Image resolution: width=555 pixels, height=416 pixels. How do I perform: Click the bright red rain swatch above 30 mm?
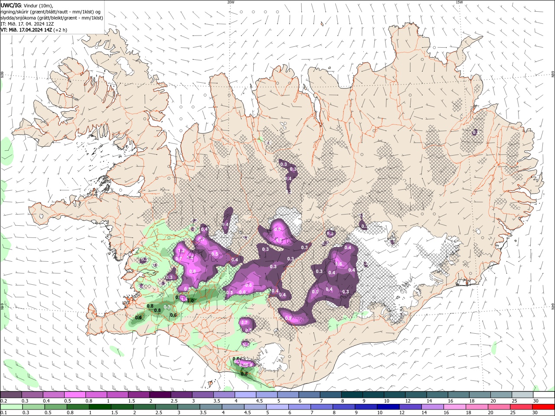point(543,407)
